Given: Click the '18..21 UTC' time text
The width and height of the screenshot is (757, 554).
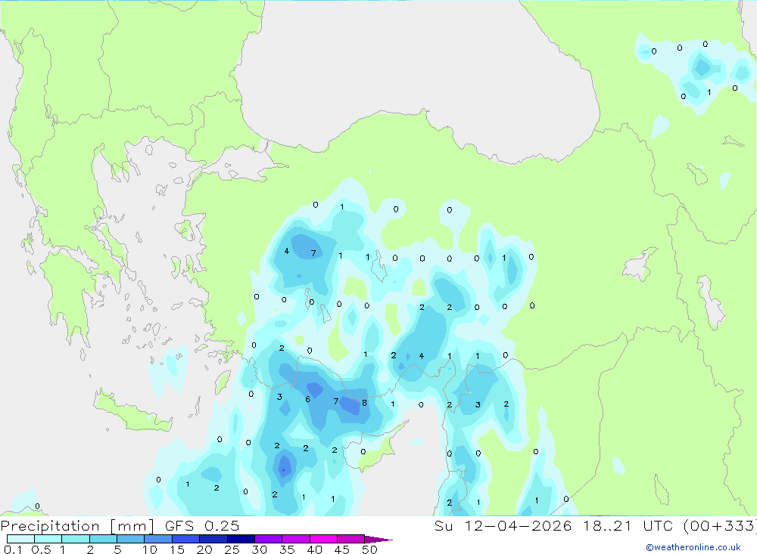Looking at the screenshot, I should tap(628, 525).
